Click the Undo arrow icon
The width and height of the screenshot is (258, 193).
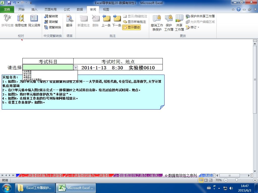14,3
